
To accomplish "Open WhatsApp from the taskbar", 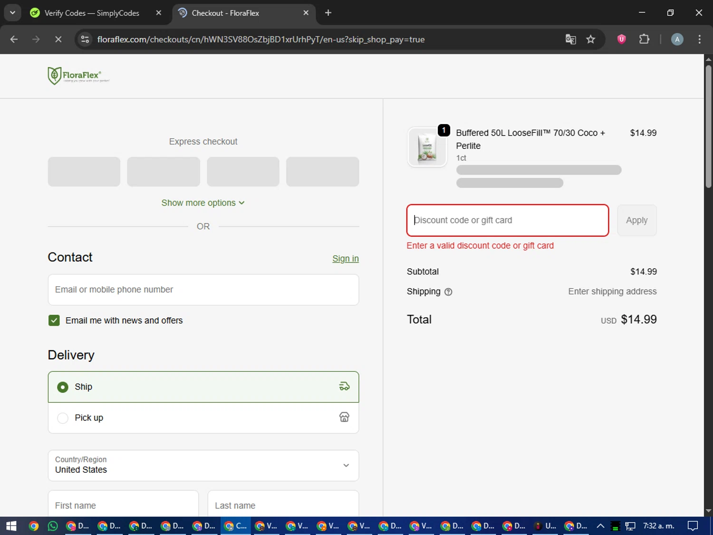I will [x=53, y=526].
